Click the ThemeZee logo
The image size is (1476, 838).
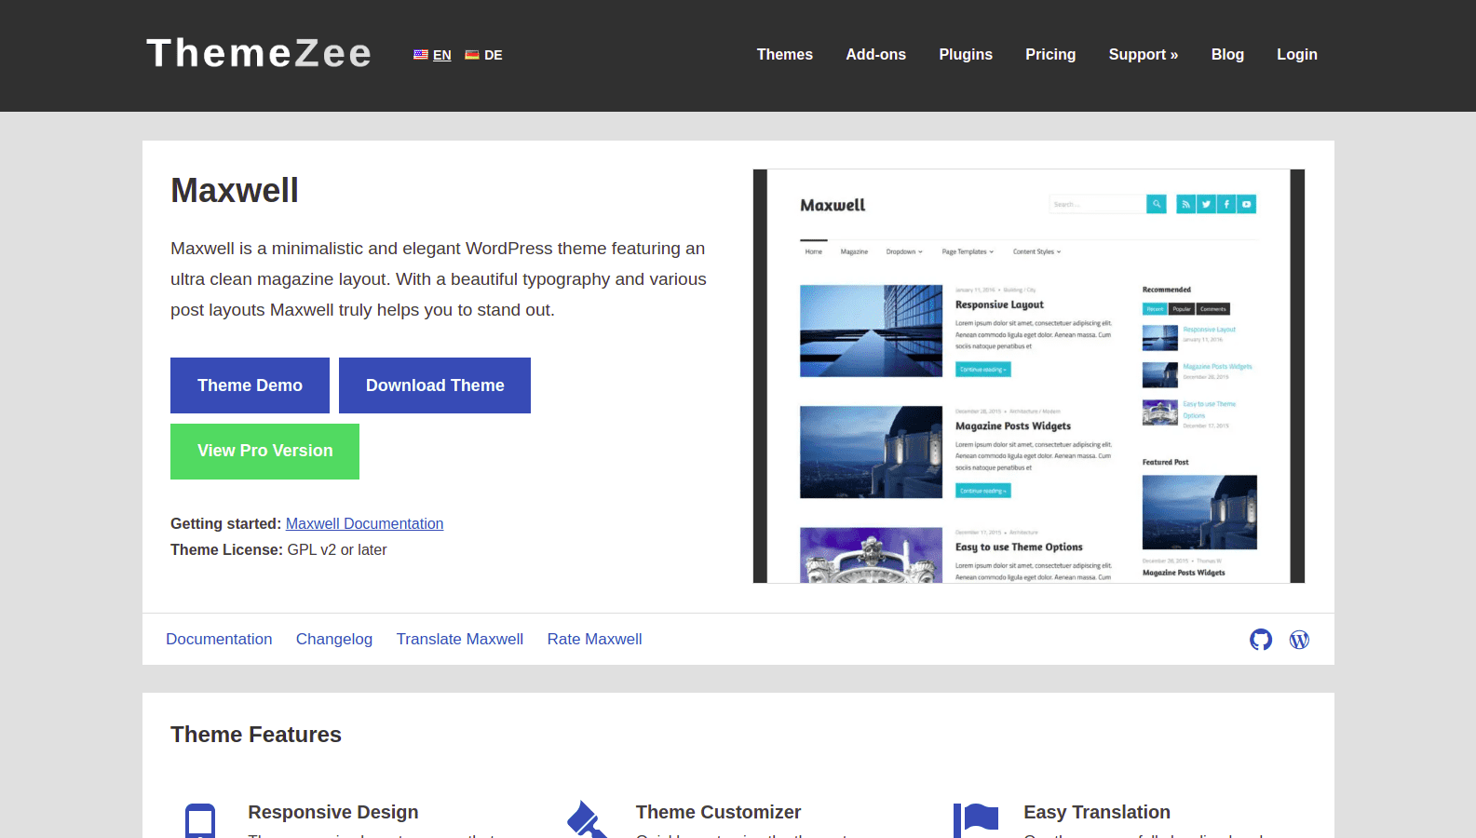point(259,53)
